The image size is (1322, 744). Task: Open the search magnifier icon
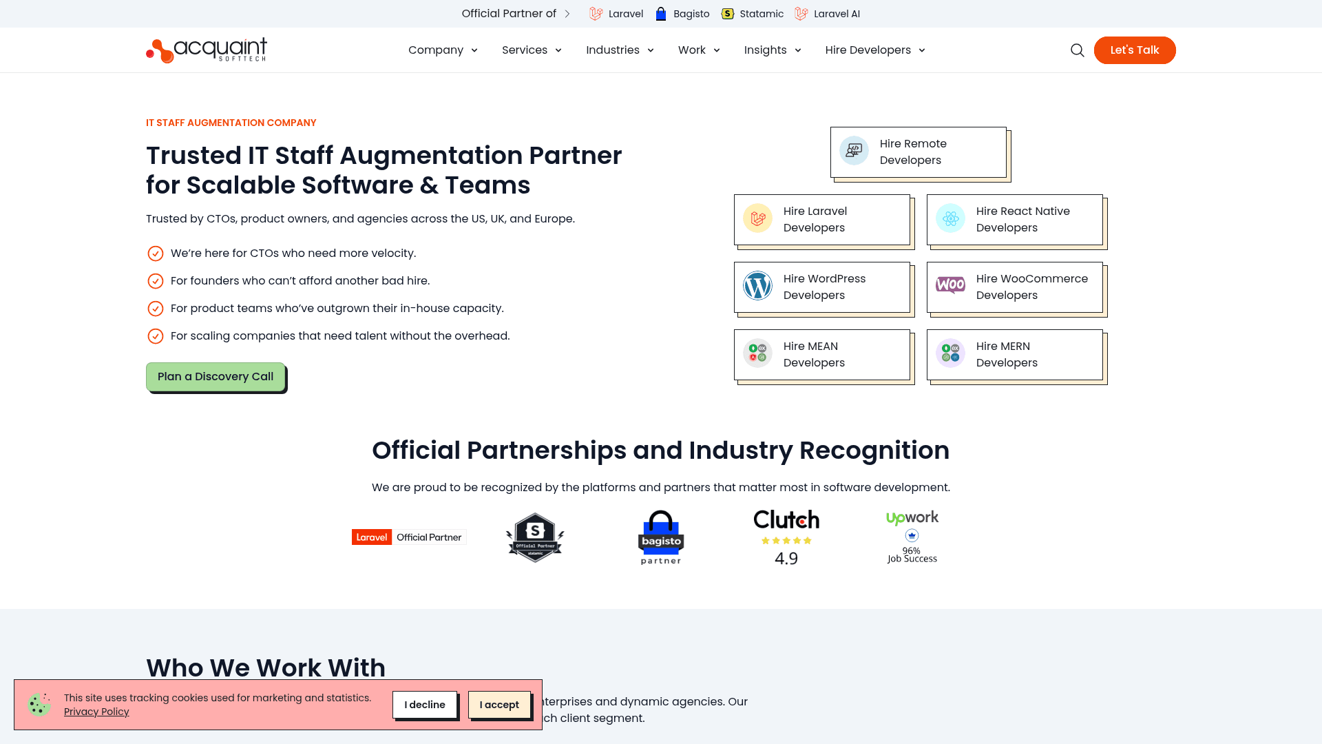1077,50
